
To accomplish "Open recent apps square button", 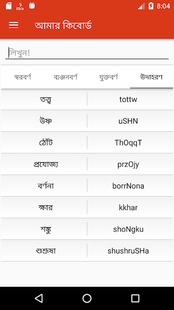I will click(x=135, y=298).
